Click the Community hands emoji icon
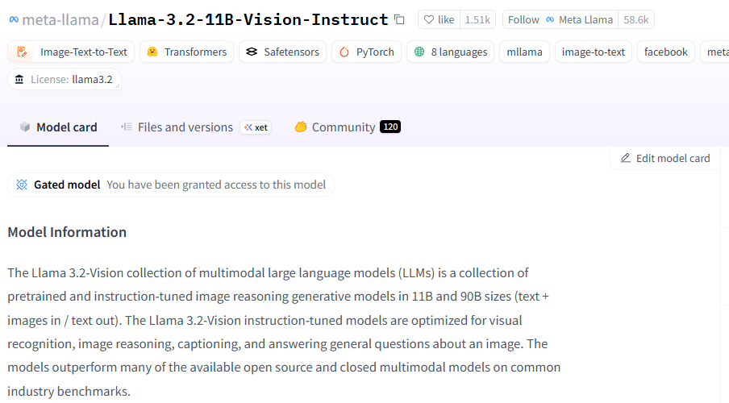Viewport: 729px width, 403px height. (301, 127)
